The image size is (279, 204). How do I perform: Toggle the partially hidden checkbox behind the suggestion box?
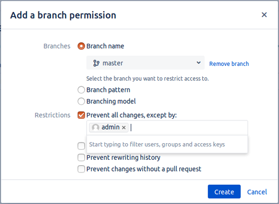(x=81, y=146)
